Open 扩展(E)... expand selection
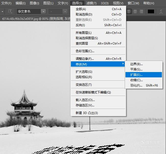166x154 pixels. click(144, 75)
